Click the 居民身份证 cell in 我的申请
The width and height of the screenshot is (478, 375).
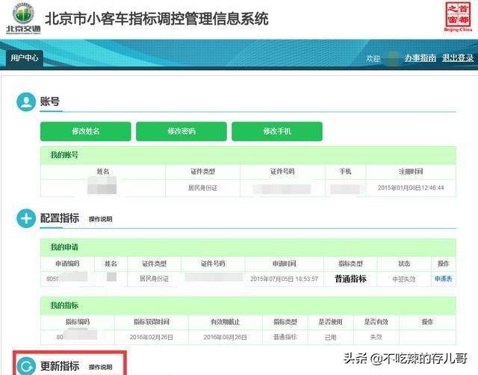[x=155, y=279]
